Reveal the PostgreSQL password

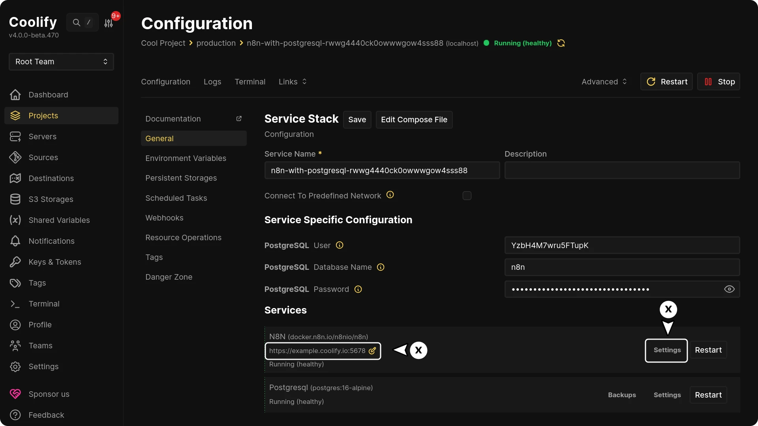pyautogui.click(x=729, y=289)
